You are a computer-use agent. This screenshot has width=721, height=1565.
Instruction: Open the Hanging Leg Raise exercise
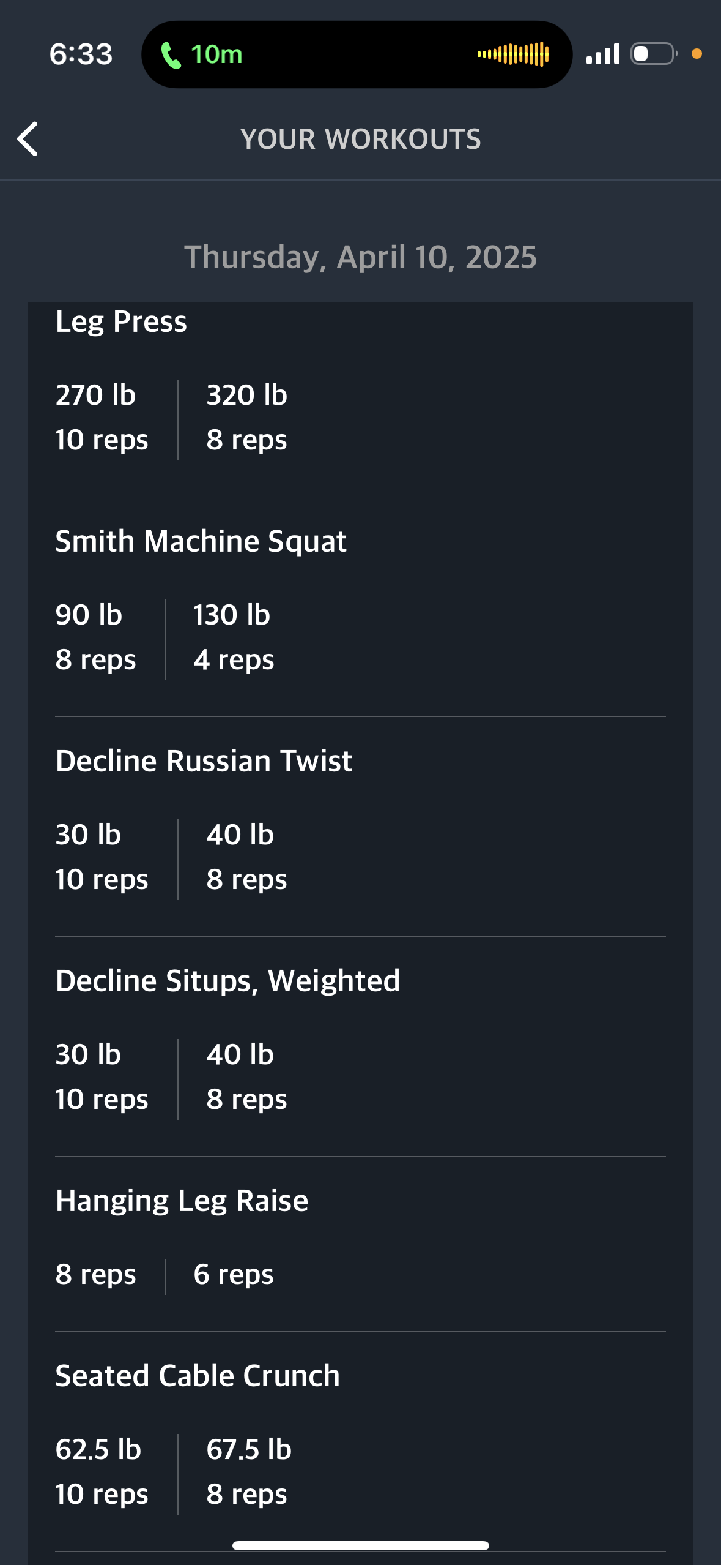pos(182,1201)
